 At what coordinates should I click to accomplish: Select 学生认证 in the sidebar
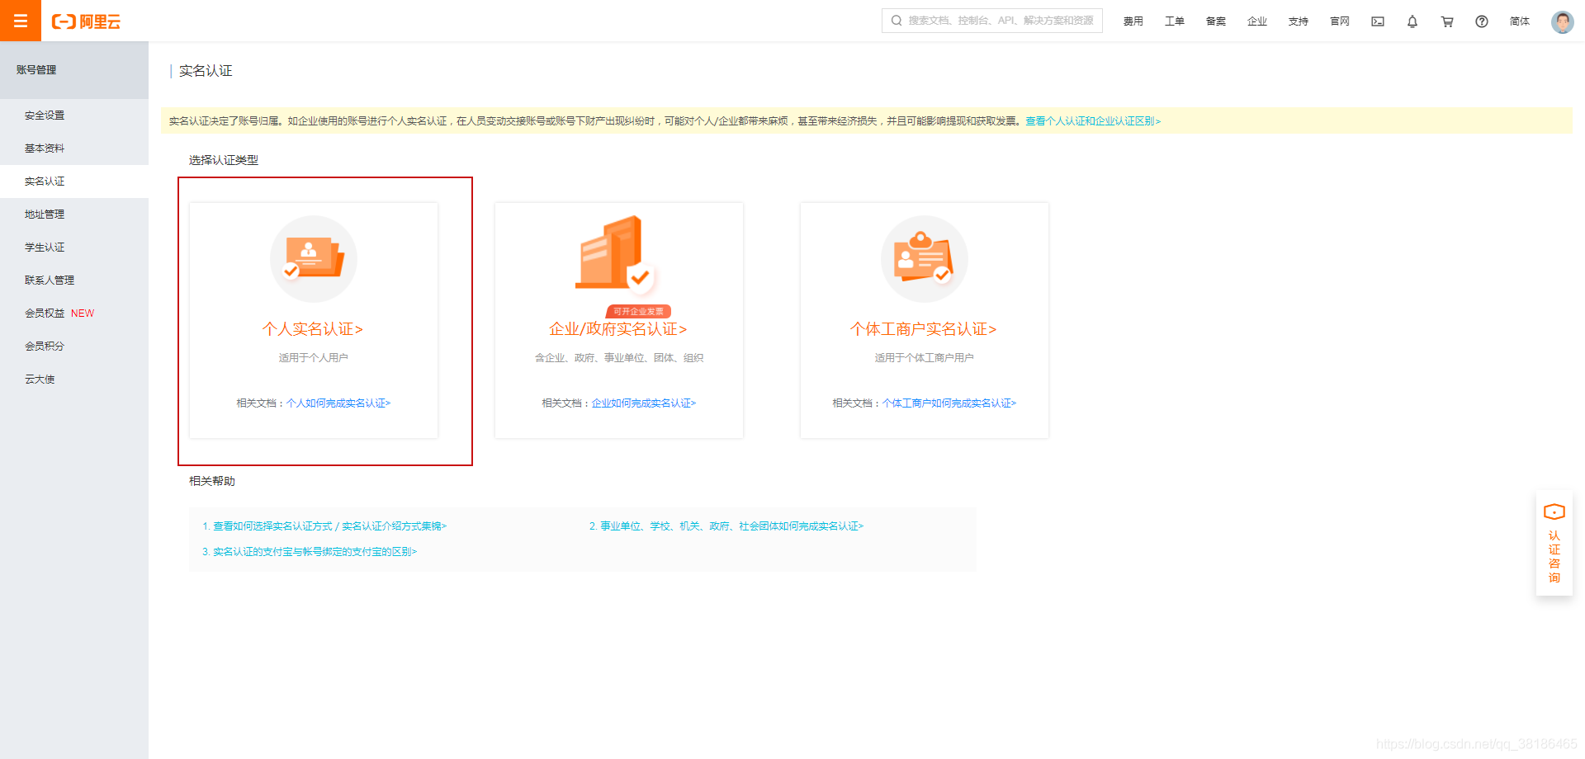pyautogui.click(x=44, y=247)
